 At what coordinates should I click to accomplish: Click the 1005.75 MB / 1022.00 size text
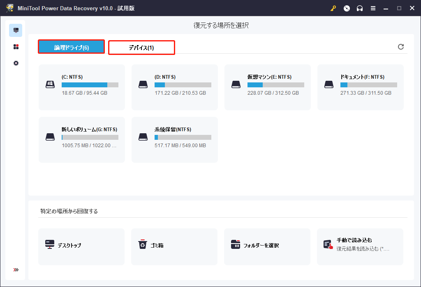click(x=89, y=146)
